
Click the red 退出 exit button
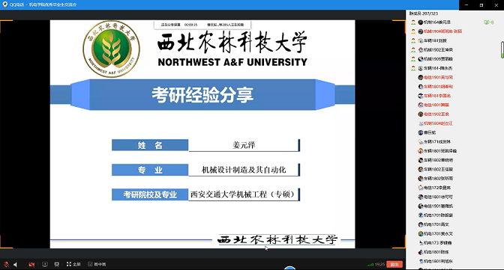tap(394, 264)
